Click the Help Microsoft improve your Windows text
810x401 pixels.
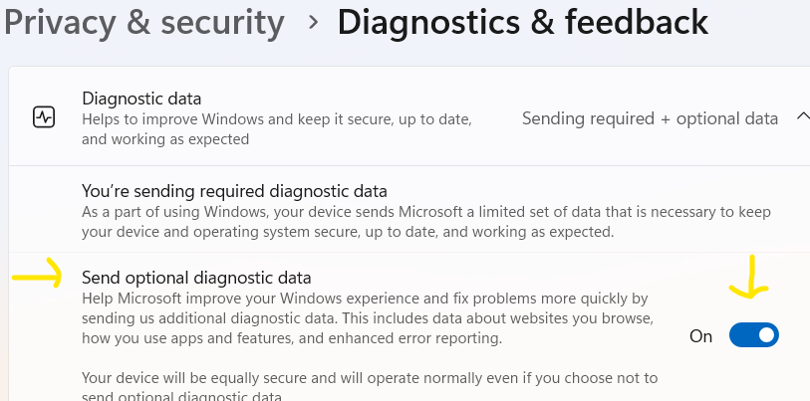click(x=364, y=299)
